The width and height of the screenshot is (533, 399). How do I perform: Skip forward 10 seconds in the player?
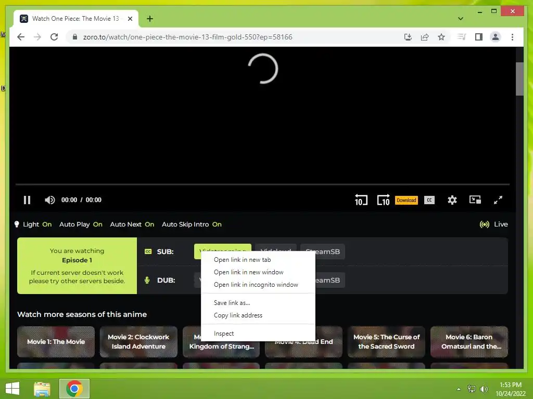[x=384, y=200]
